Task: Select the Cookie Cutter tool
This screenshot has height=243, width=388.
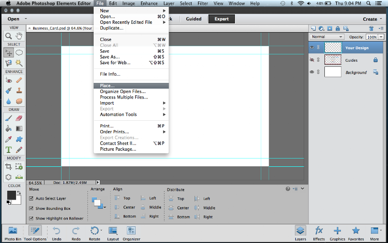Action: click(x=9, y=177)
